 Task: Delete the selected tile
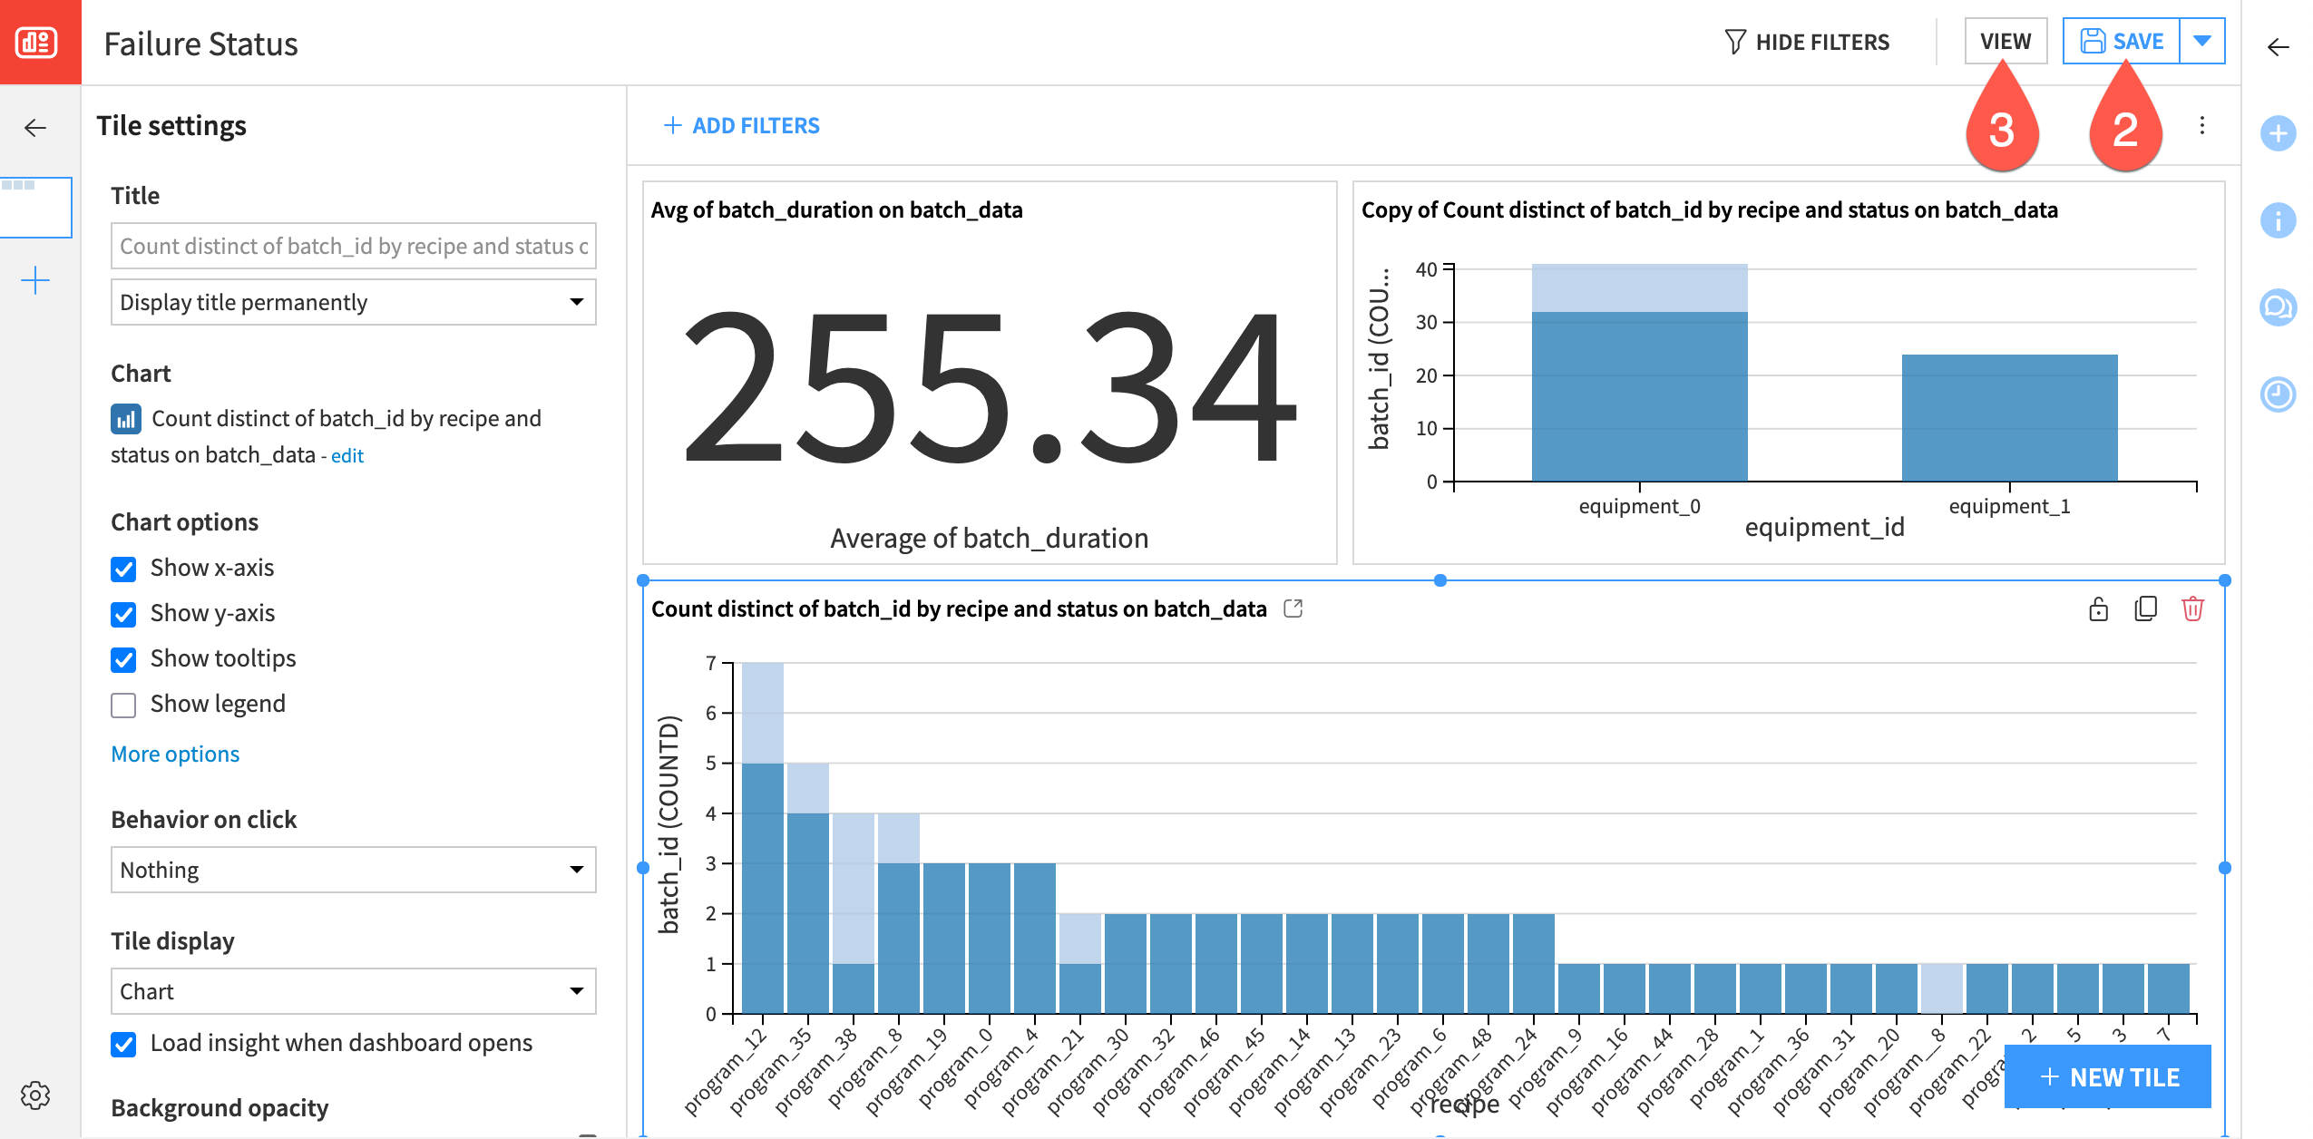pyautogui.click(x=2193, y=608)
